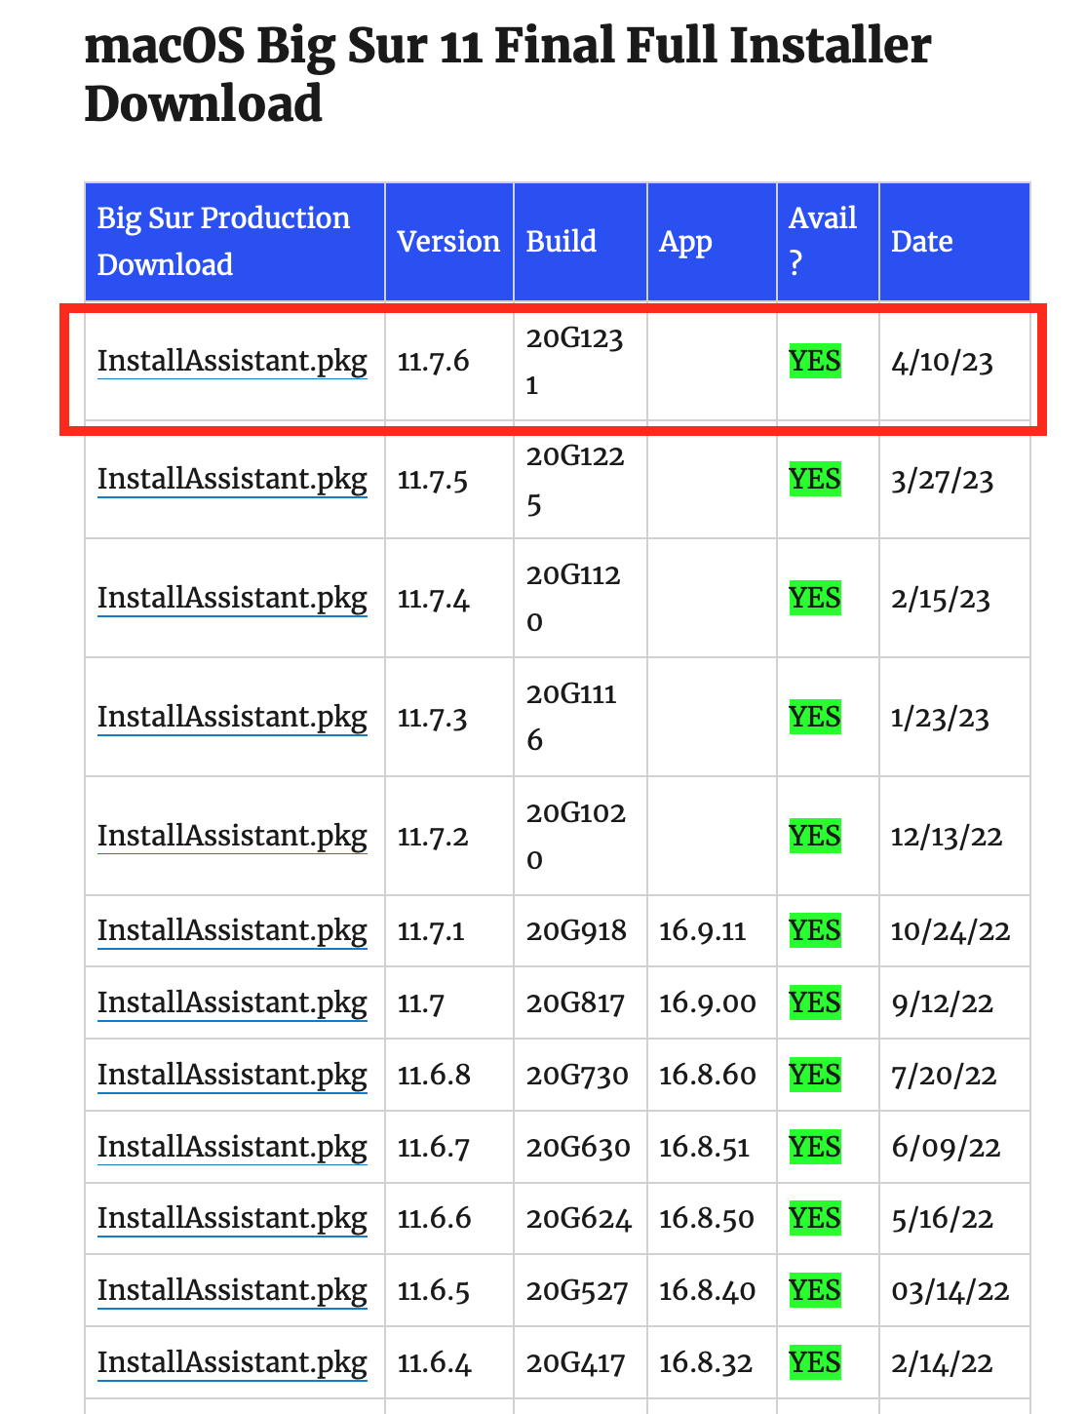Click the YES badge in the 11.7.6 row
This screenshot has width=1086, height=1414.
[x=815, y=362]
